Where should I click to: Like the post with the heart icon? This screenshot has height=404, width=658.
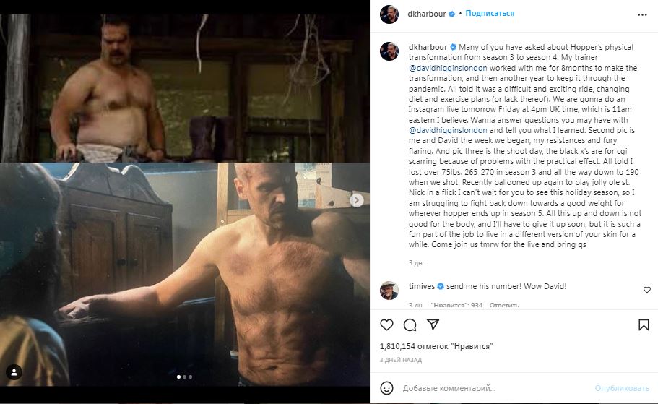tap(387, 325)
